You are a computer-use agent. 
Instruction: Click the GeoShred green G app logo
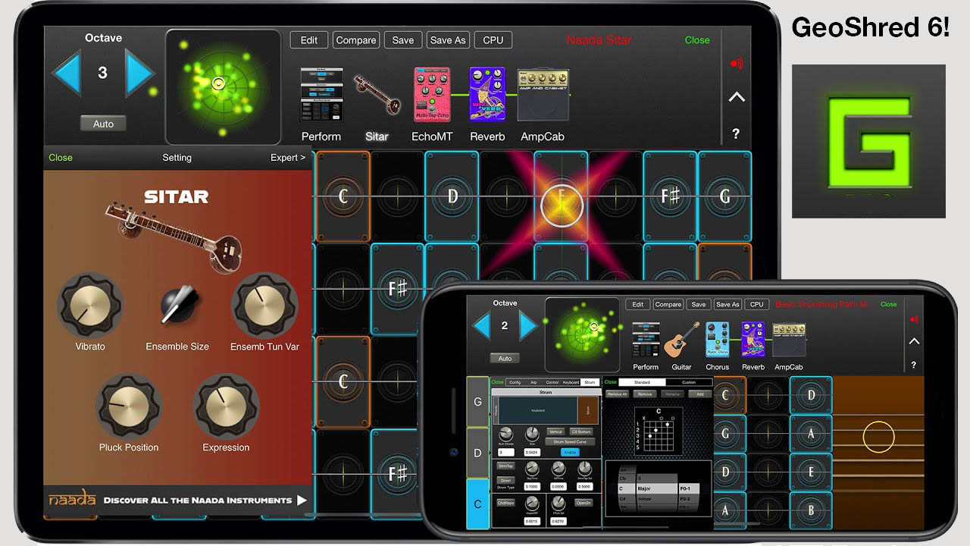[x=868, y=141]
